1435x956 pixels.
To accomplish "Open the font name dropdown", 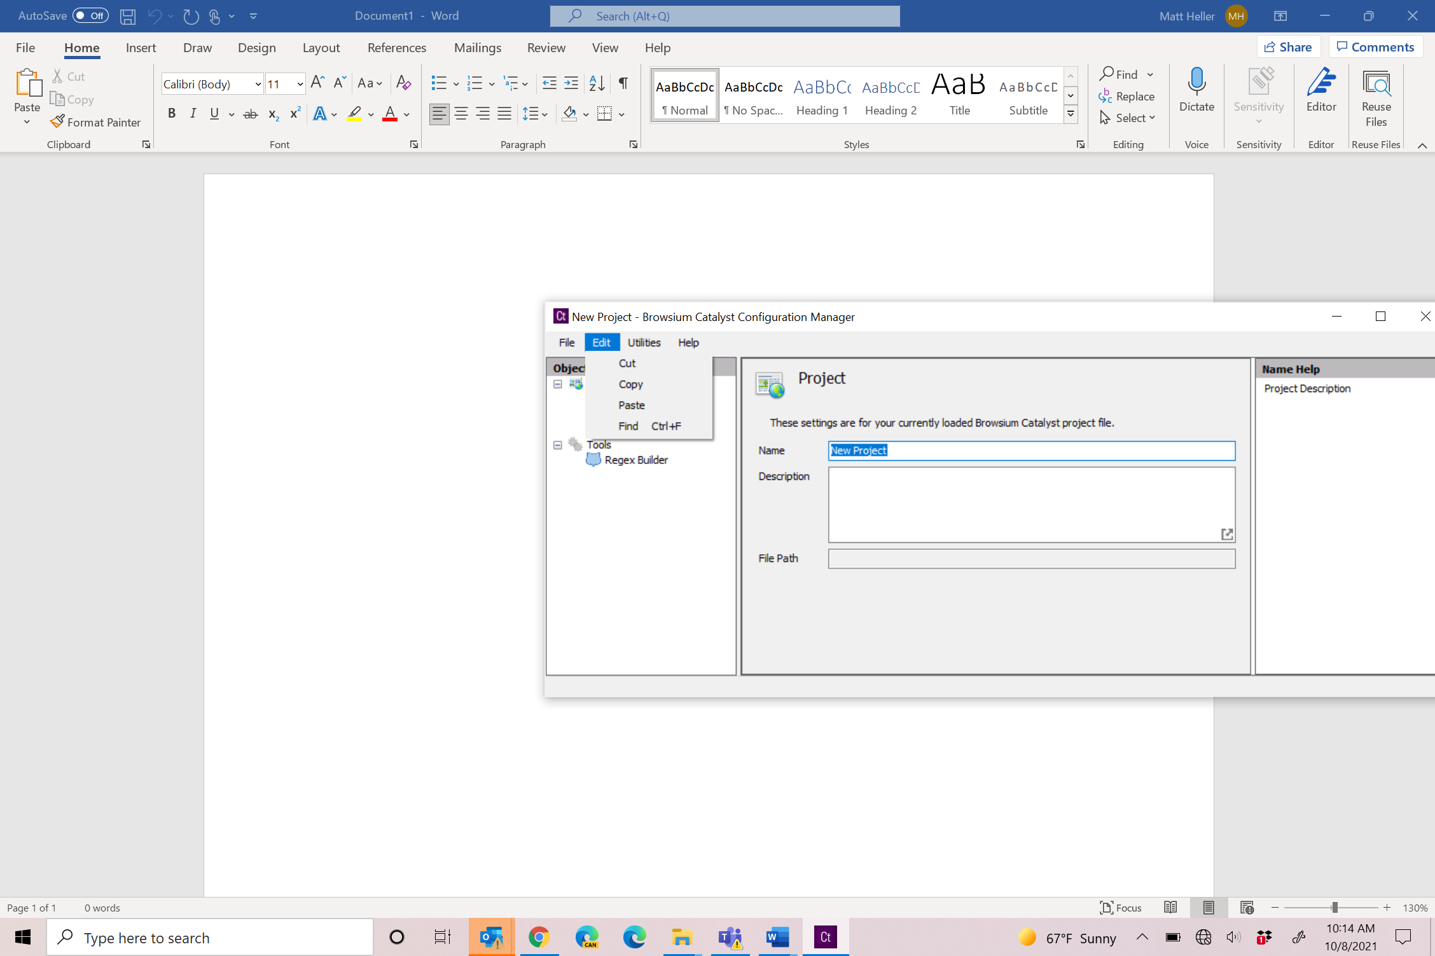I will click(258, 84).
